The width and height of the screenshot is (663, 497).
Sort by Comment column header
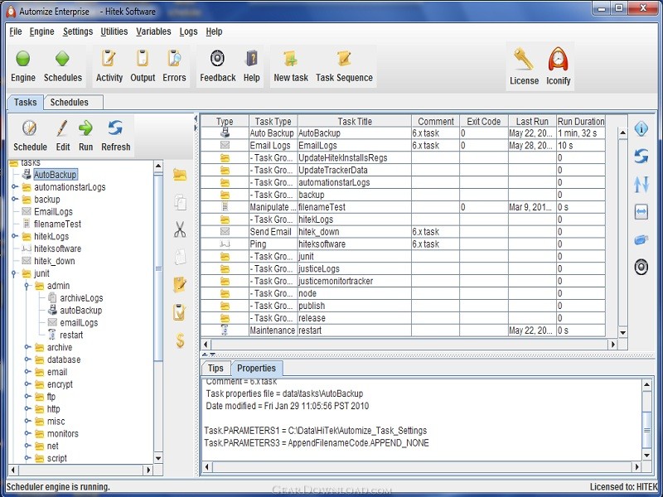[436, 121]
